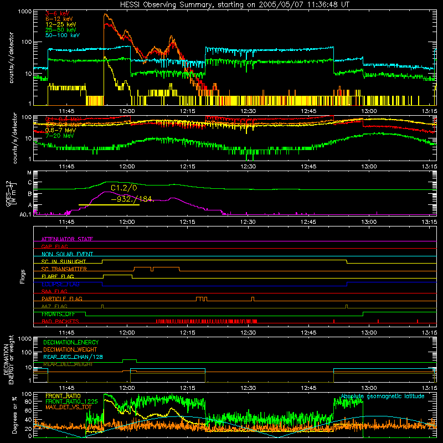
Task: Click the NON_SOLAR_EVENT flag label
Action: [67, 254]
